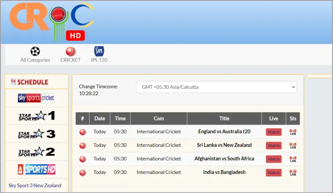Open Sky Sport 3 New Zealand link
This screenshot has width=333, height=193.
pos(35,185)
